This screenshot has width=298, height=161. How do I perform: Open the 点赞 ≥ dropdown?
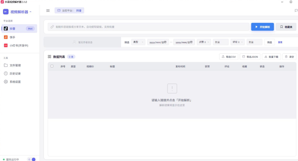click(204, 42)
